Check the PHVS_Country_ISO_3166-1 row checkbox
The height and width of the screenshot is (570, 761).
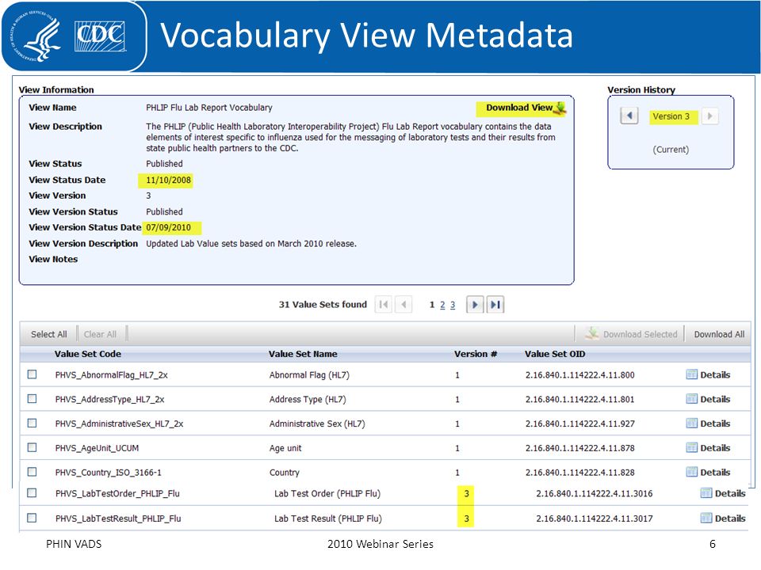point(32,471)
